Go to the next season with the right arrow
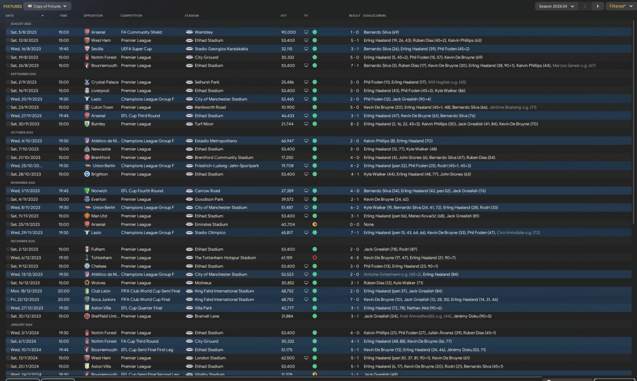The height and width of the screenshot is (381, 637). [x=597, y=6]
